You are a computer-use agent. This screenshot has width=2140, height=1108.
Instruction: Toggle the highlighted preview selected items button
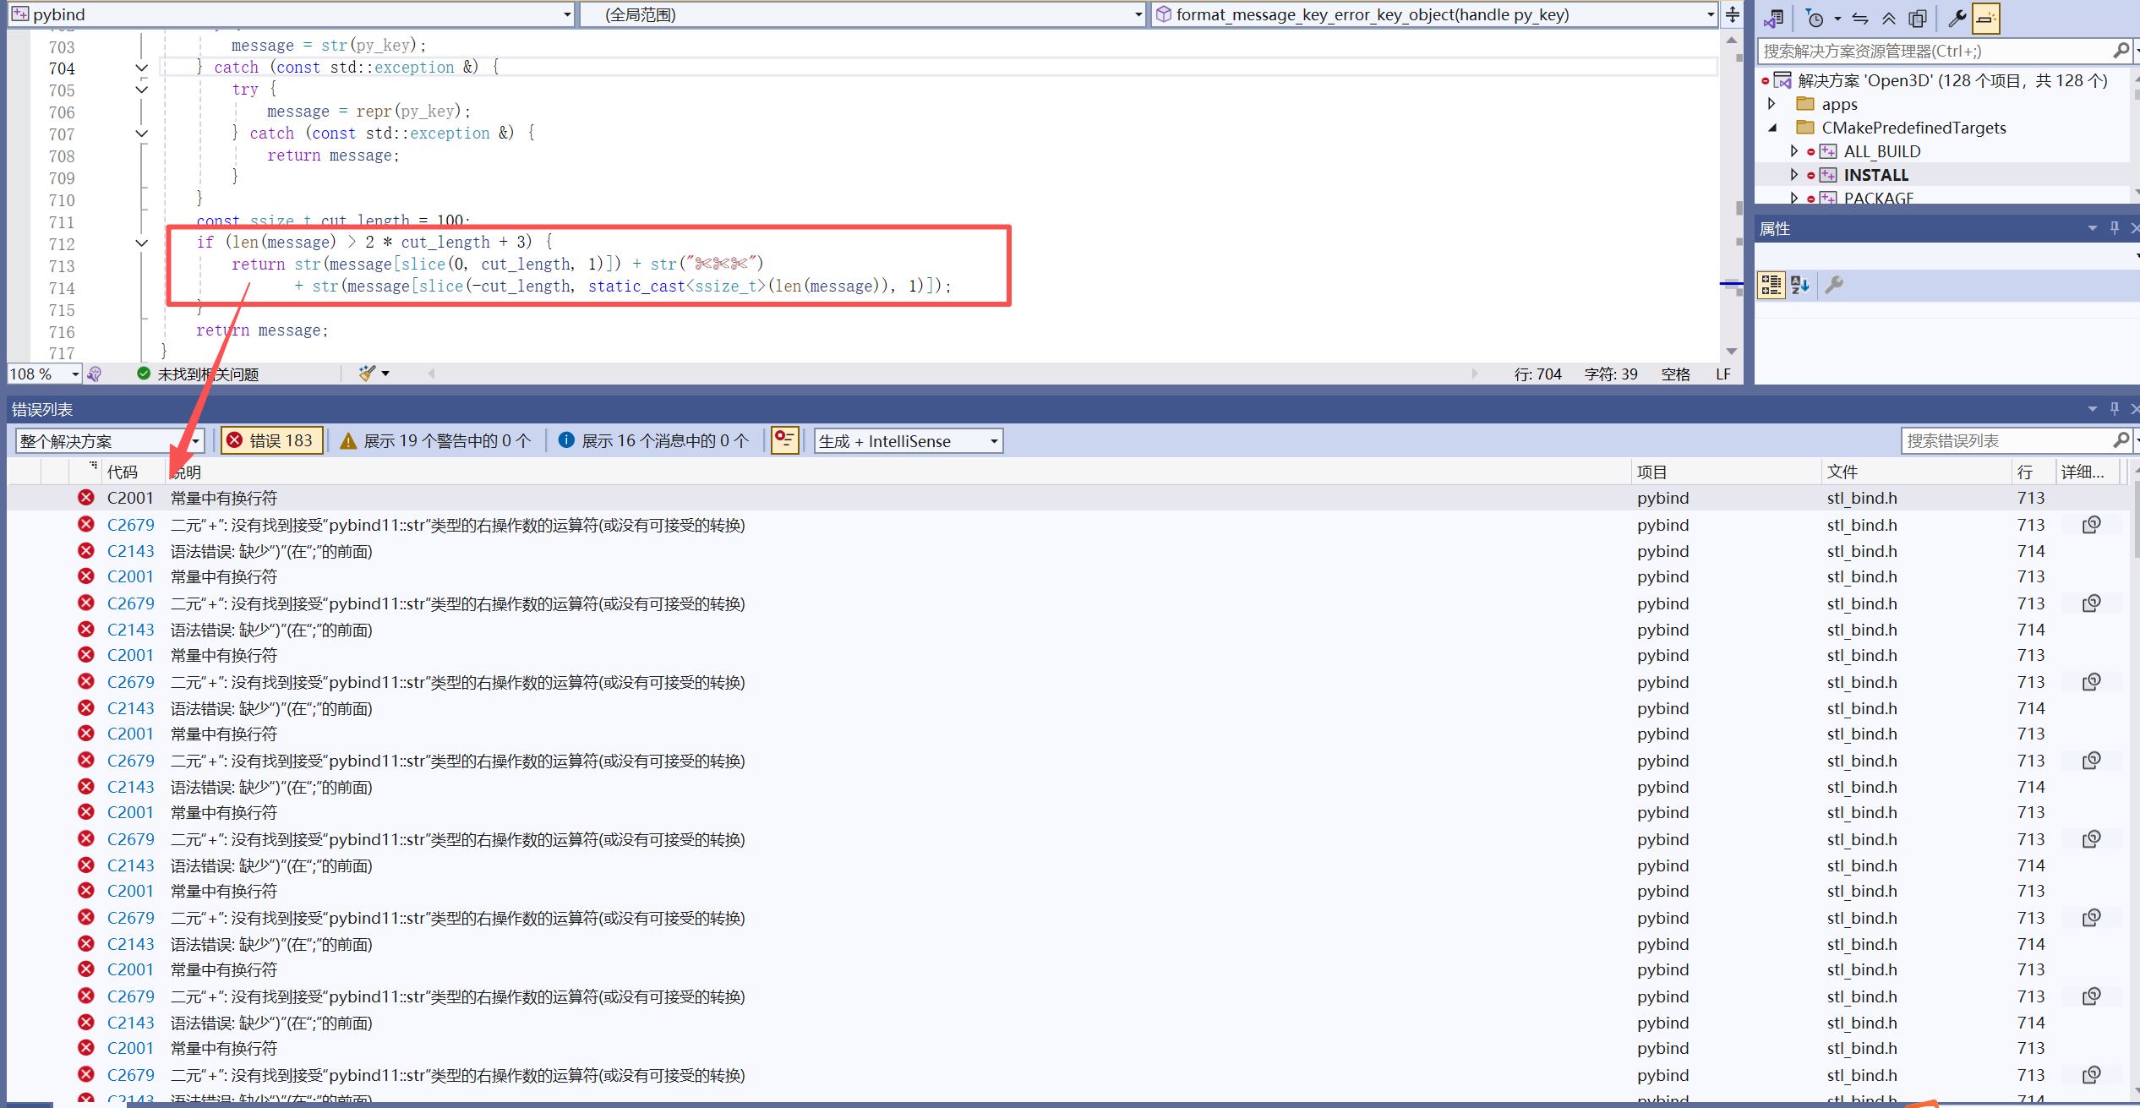pyautogui.click(x=1986, y=19)
